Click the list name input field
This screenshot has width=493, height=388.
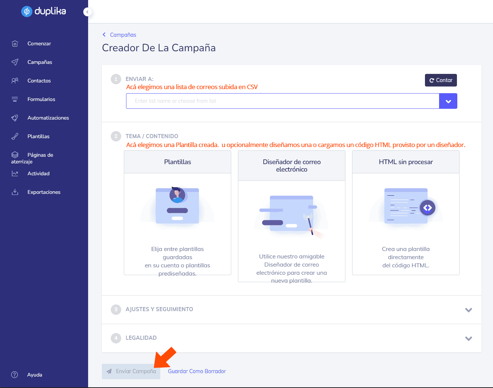pos(283,101)
